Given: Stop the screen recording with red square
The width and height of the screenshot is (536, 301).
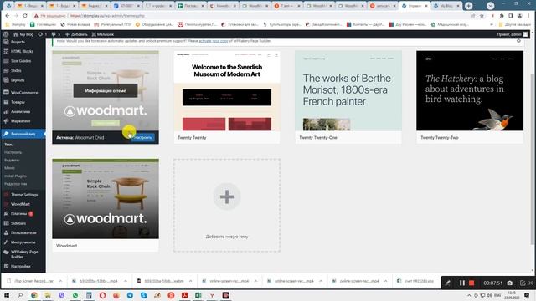Looking at the screenshot, I should click(472, 283).
